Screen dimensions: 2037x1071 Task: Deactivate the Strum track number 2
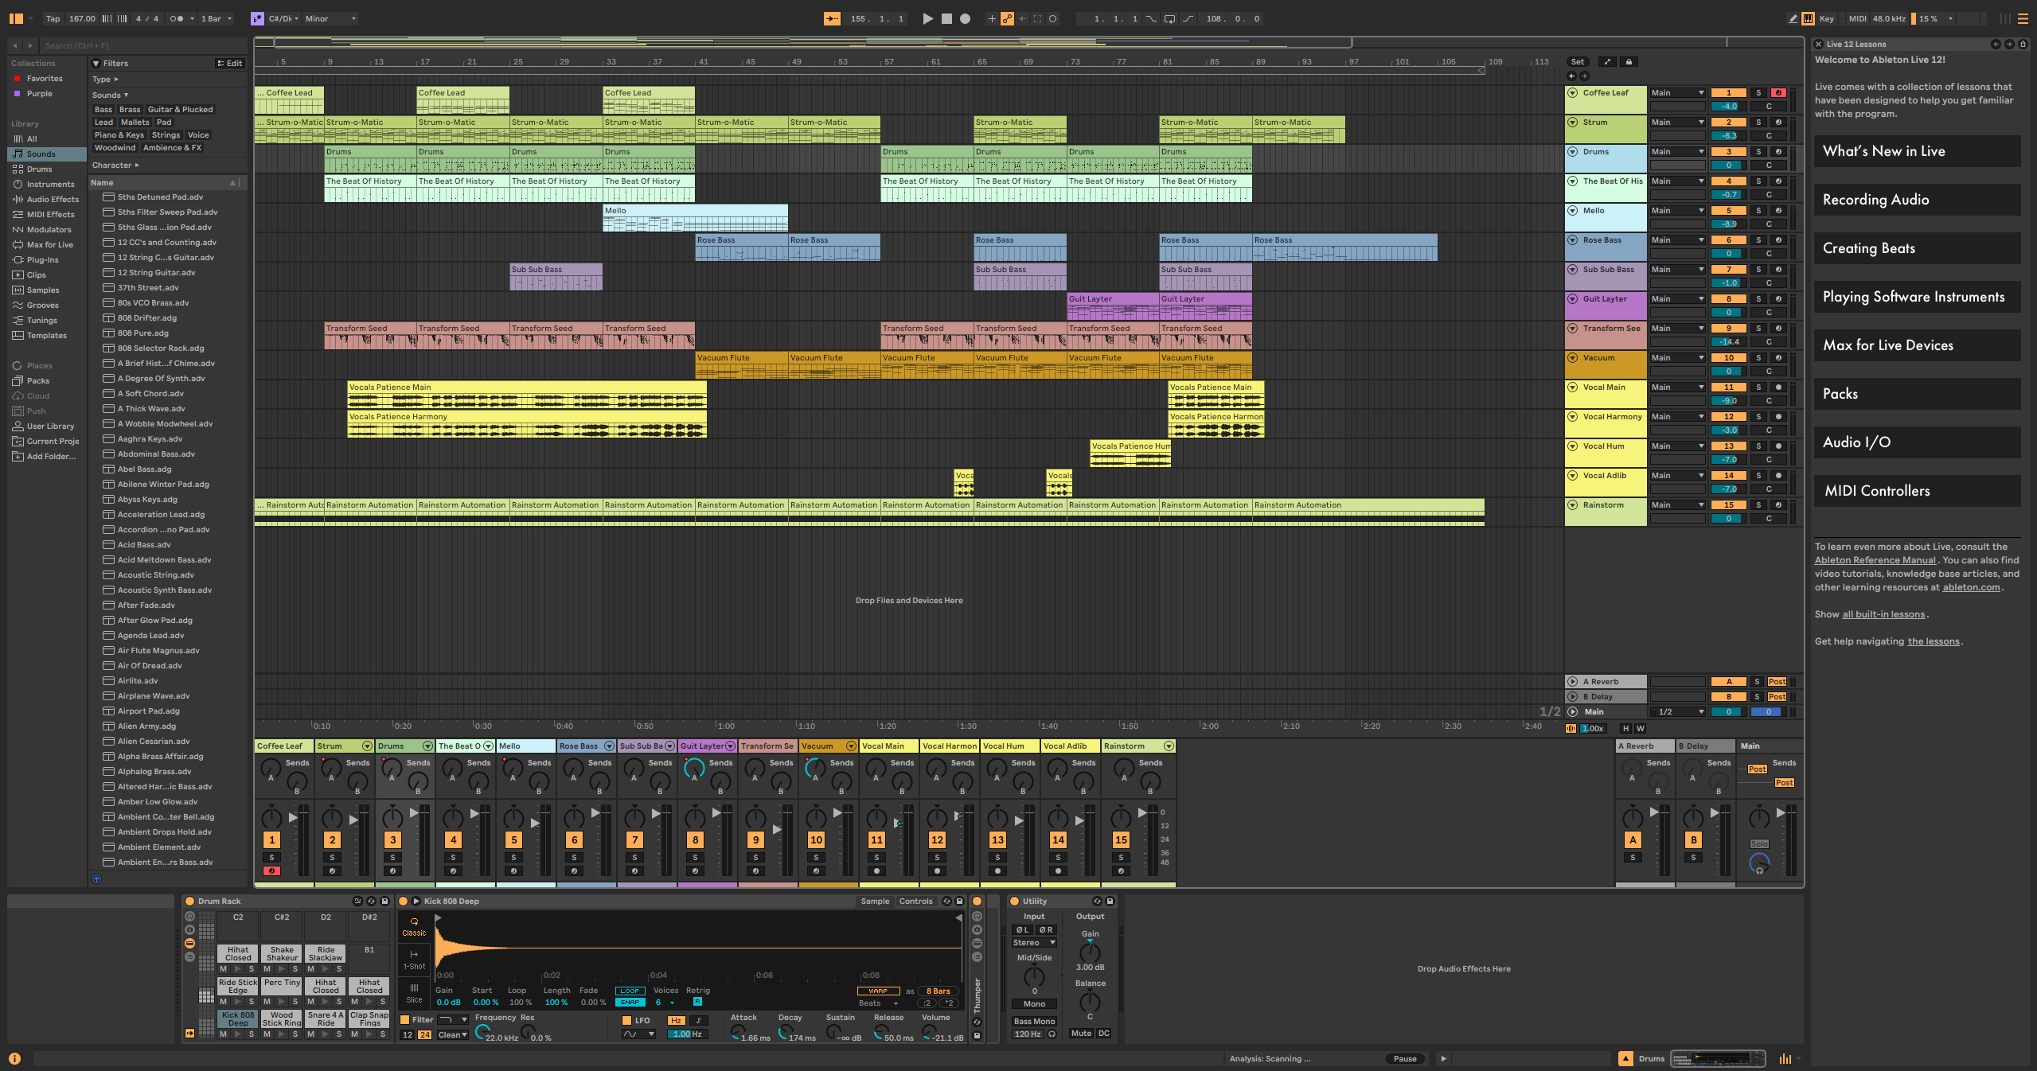[1728, 123]
